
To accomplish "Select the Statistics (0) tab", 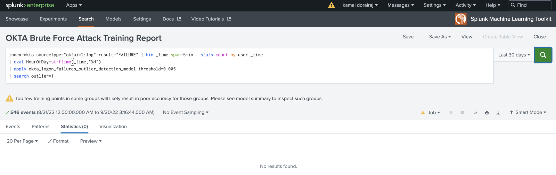I will point(74,126).
